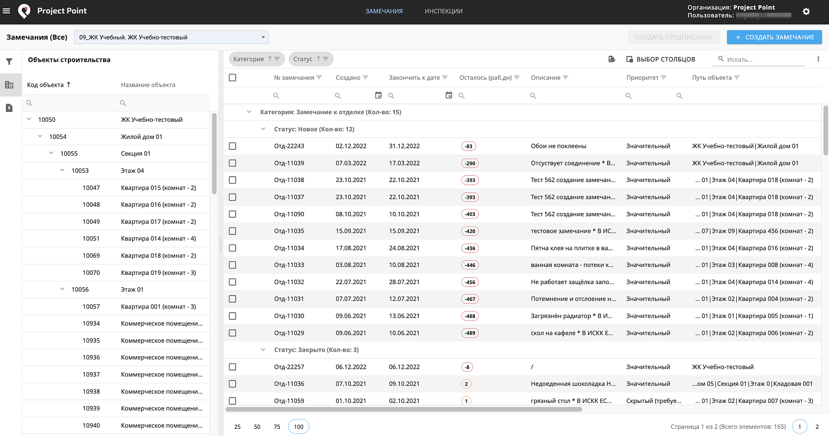829x436 pixels.
Task: Collapse tree node 10050 ЖК Учебно-тестовый
Action: point(29,119)
